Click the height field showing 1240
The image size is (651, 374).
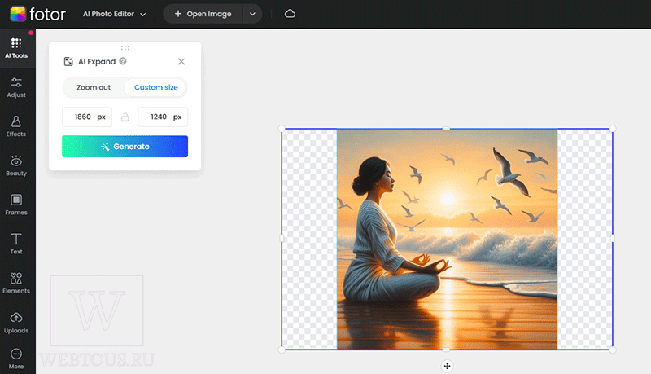pos(163,117)
